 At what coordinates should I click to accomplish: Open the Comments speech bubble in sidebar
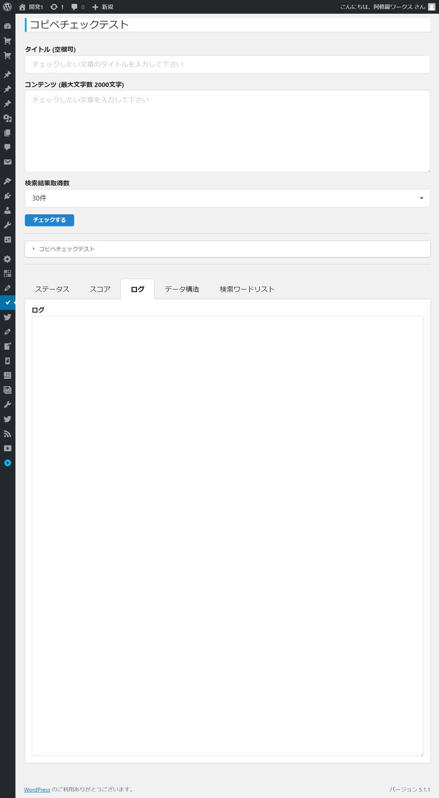tap(8, 147)
